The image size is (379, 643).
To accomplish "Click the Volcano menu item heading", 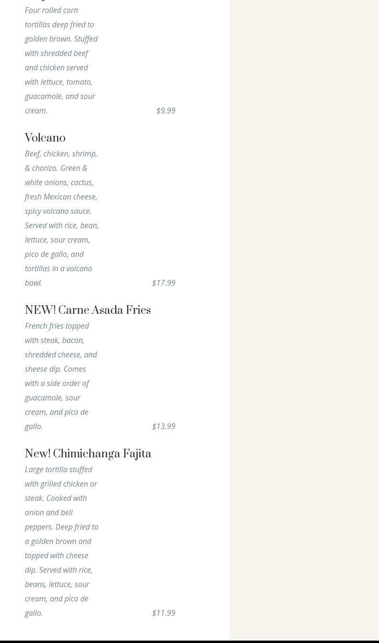I will 45,138.
